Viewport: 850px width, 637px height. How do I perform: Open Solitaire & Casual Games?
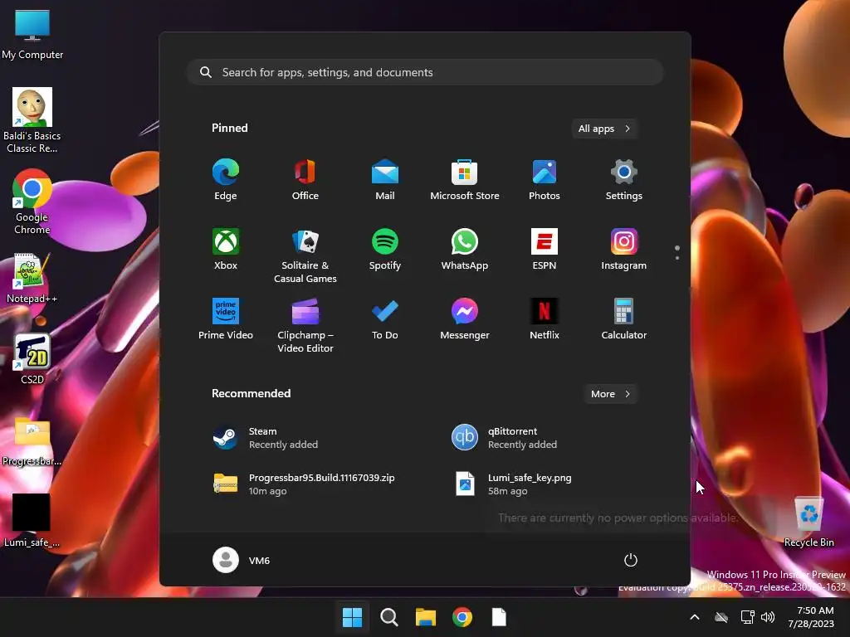point(305,255)
